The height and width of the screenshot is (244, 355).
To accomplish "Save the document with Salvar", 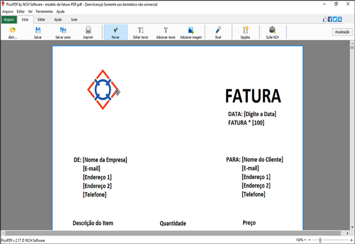I will click(38, 33).
